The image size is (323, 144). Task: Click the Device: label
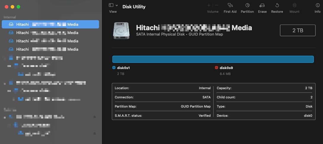(222, 116)
